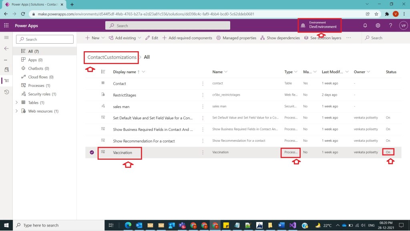This screenshot has width=410, height=231.
Task: Click Show dependencies in command bar
Action: click(280, 38)
